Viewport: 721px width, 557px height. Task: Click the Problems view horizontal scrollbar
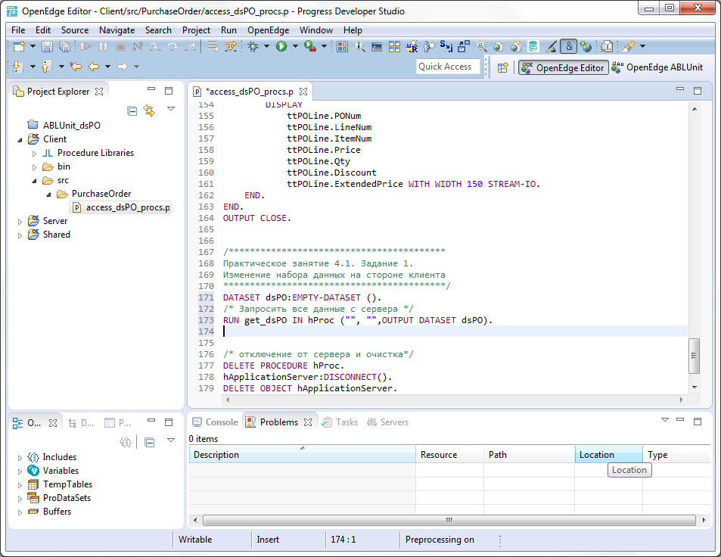pos(449,520)
